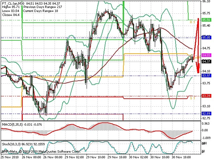
Task: Click the blue 85.05 price label
Action: pos(206,37)
